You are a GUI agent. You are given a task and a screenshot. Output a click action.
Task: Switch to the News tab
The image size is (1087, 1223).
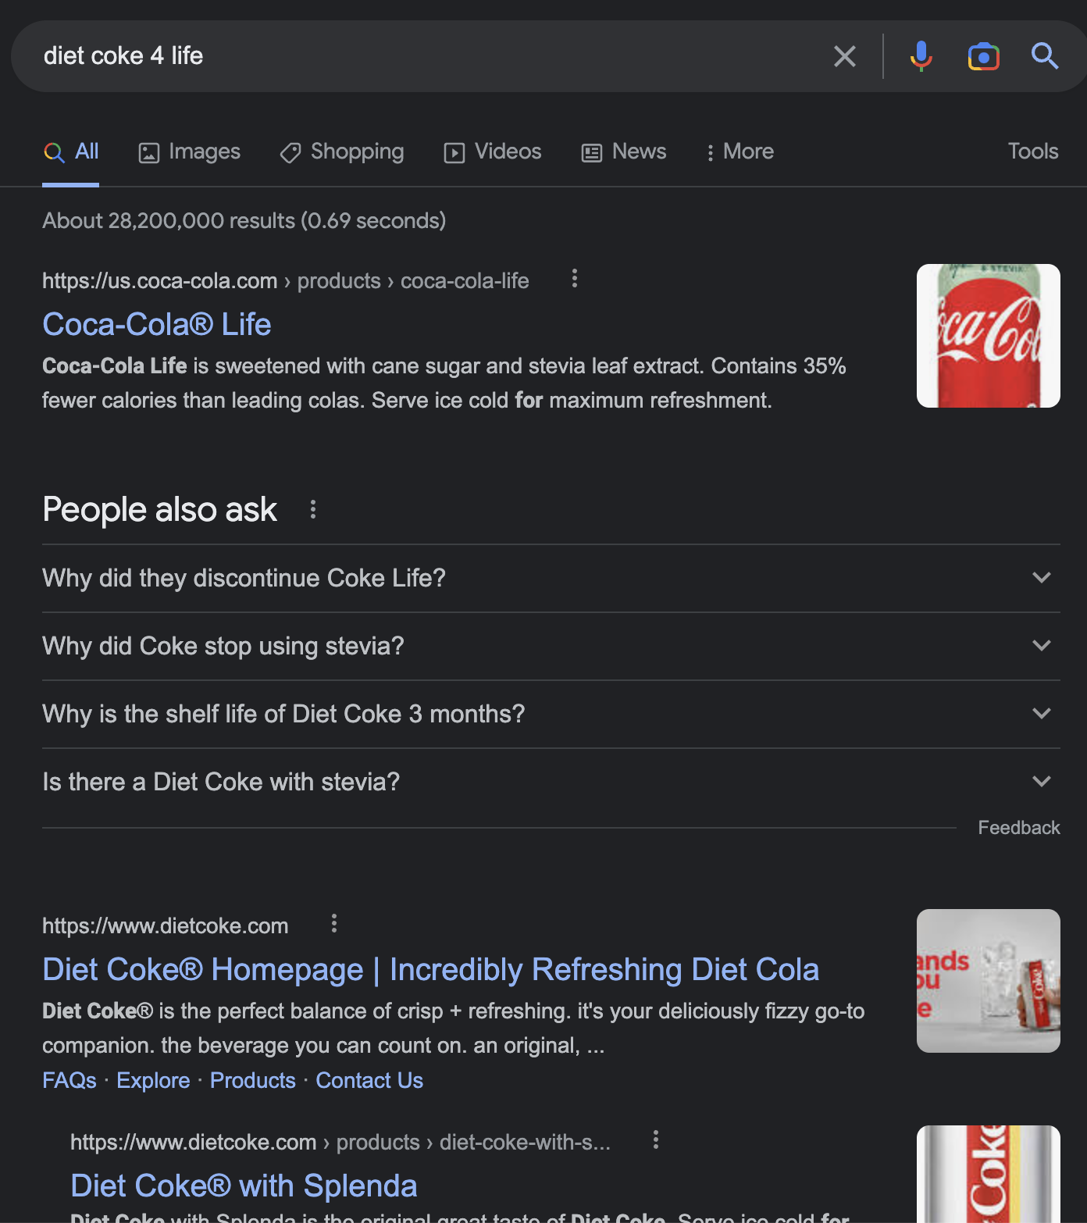pyautogui.click(x=624, y=152)
